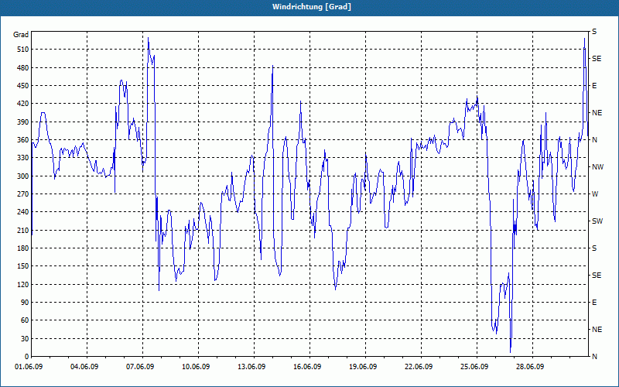Click the 16.06.09 date label

coord(307,367)
